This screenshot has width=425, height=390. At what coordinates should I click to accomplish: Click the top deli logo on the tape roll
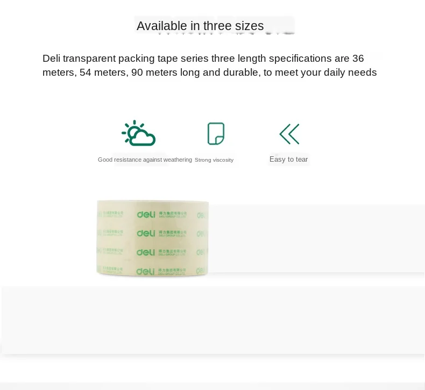click(146, 215)
